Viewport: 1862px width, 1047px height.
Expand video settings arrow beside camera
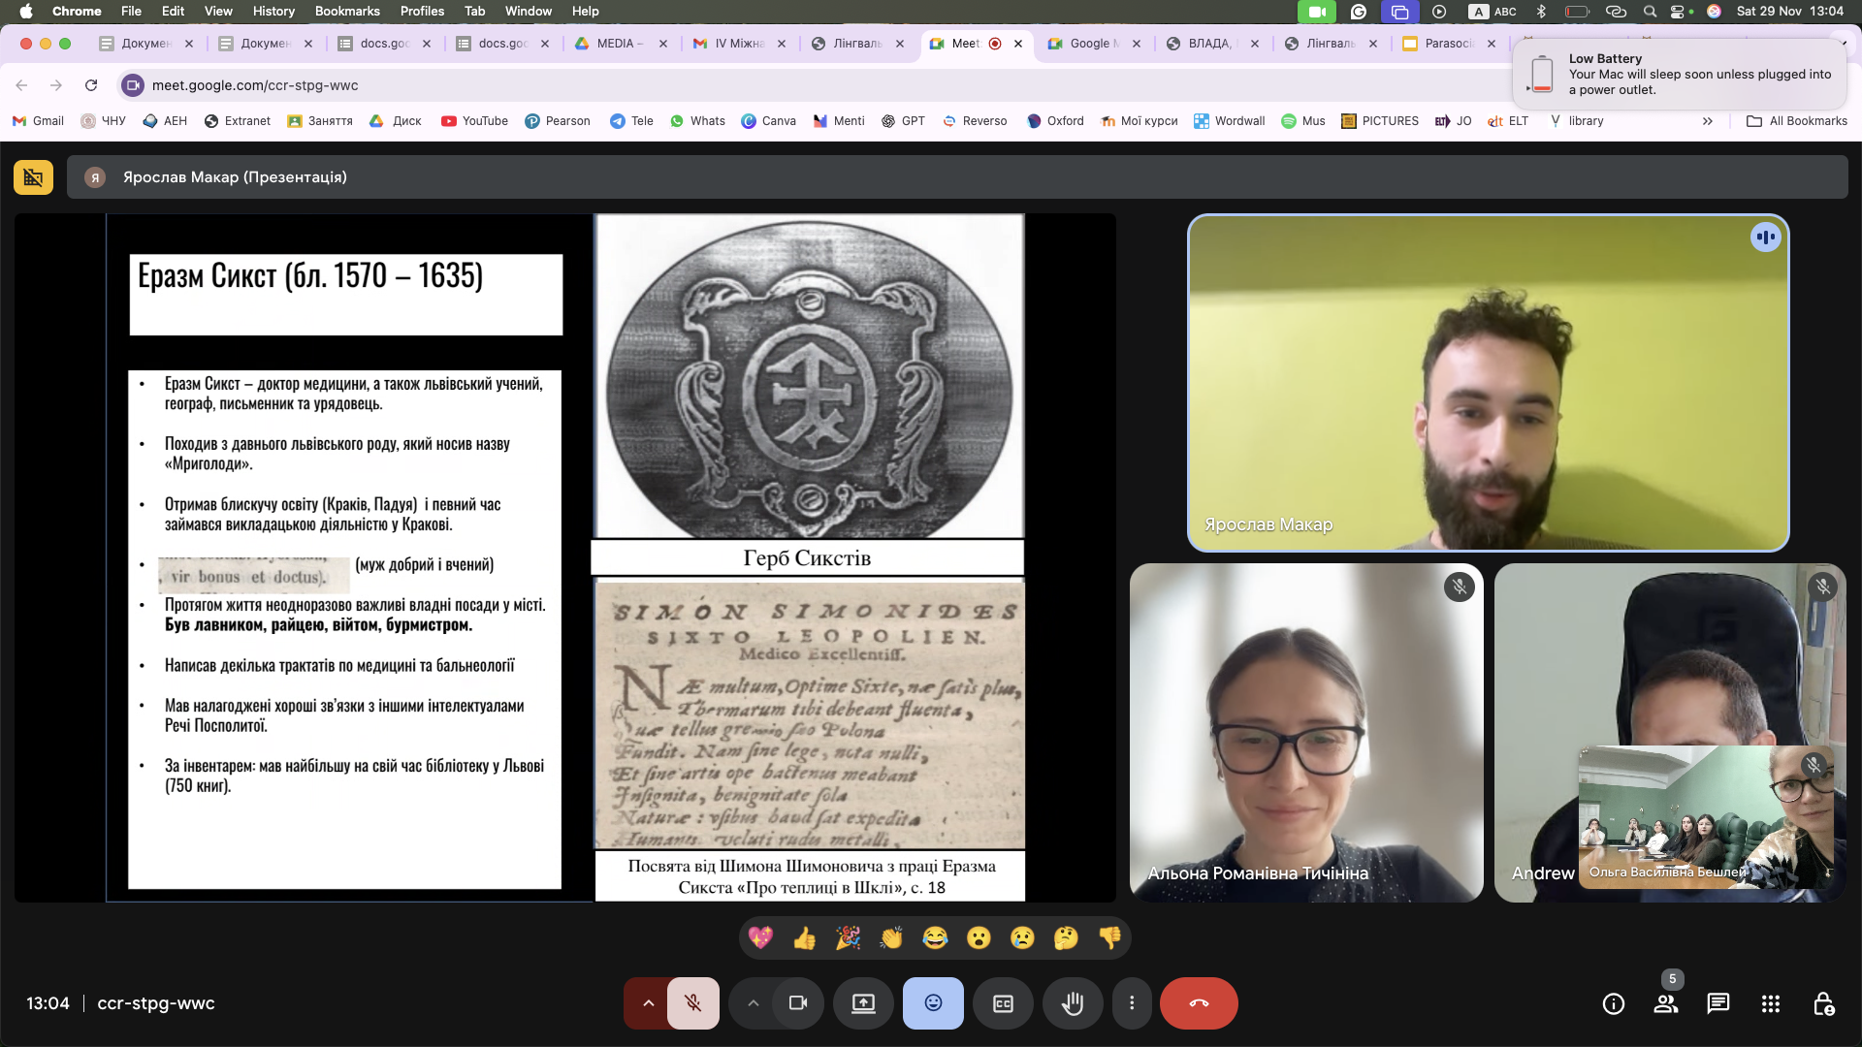[x=754, y=1003]
